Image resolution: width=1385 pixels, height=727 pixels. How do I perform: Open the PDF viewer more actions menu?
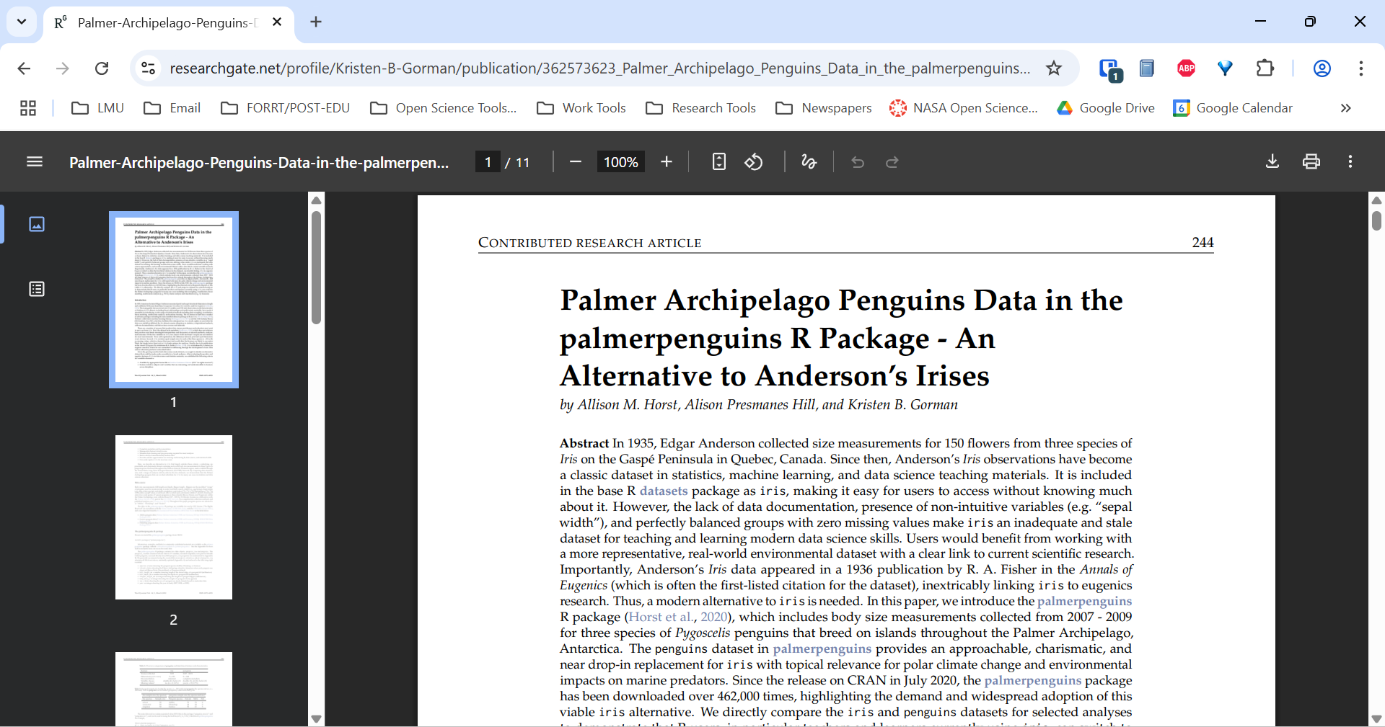click(x=1350, y=162)
